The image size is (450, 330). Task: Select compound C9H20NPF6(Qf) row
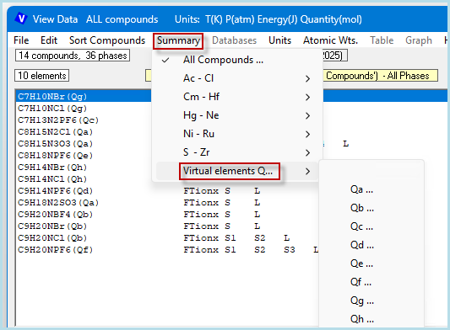(55, 250)
